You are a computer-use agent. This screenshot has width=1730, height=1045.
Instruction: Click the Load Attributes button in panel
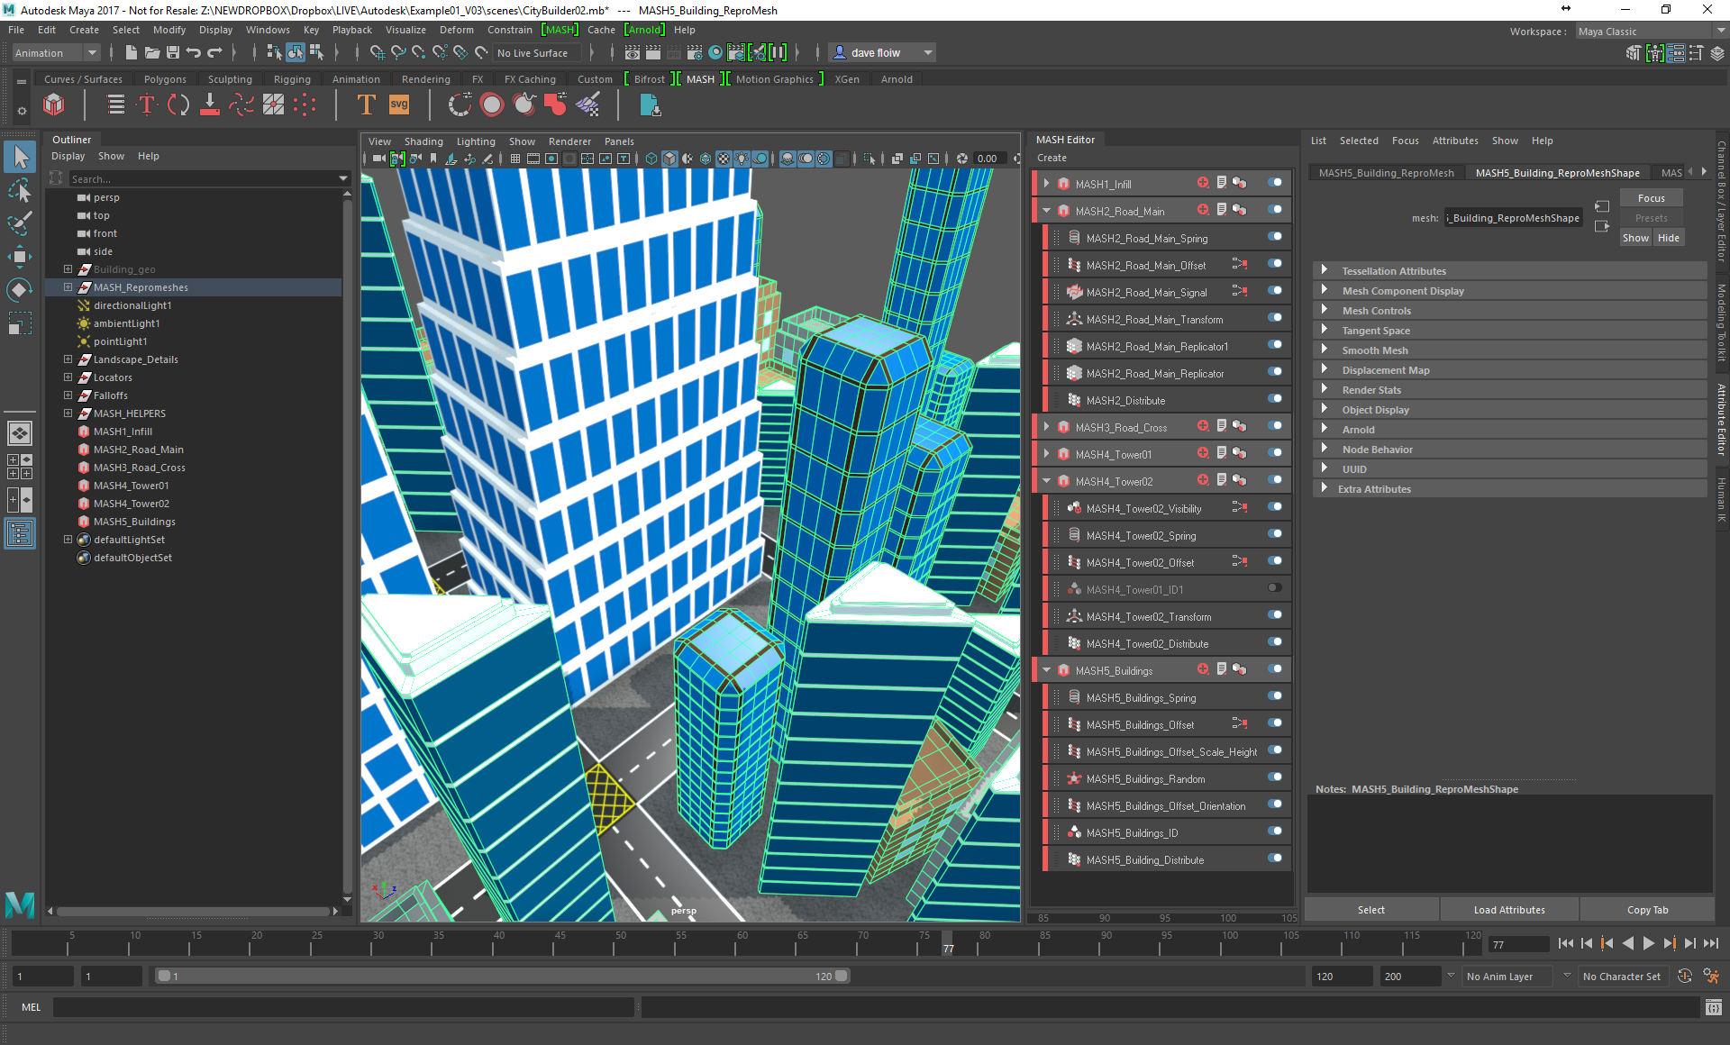[x=1510, y=908]
